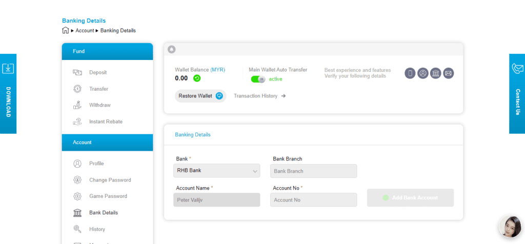Screen dimensions: 525x244
Task: Click Account breadcrumb link
Action: click(85, 30)
